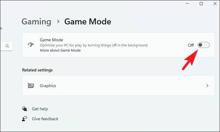Click the Get help headset icon

[24, 109]
